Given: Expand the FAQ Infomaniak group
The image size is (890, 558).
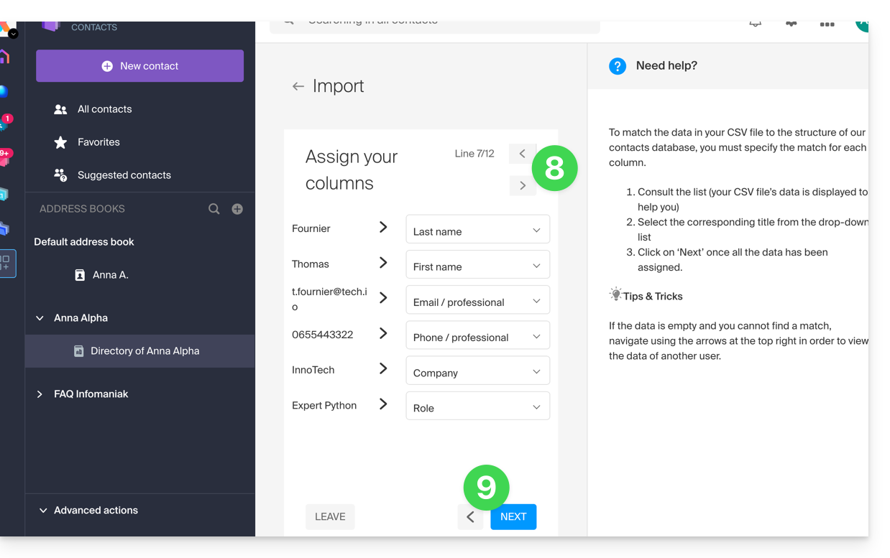Looking at the screenshot, I should point(40,394).
